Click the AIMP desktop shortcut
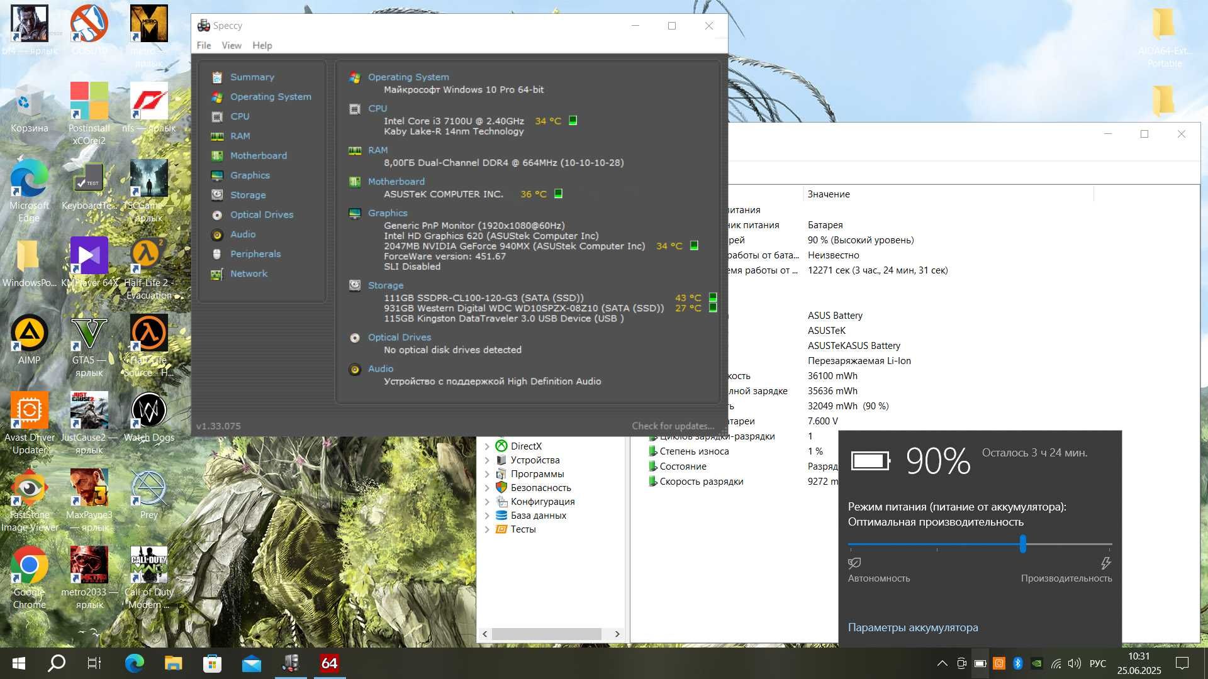Image resolution: width=1208 pixels, height=679 pixels. [x=29, y=340]
